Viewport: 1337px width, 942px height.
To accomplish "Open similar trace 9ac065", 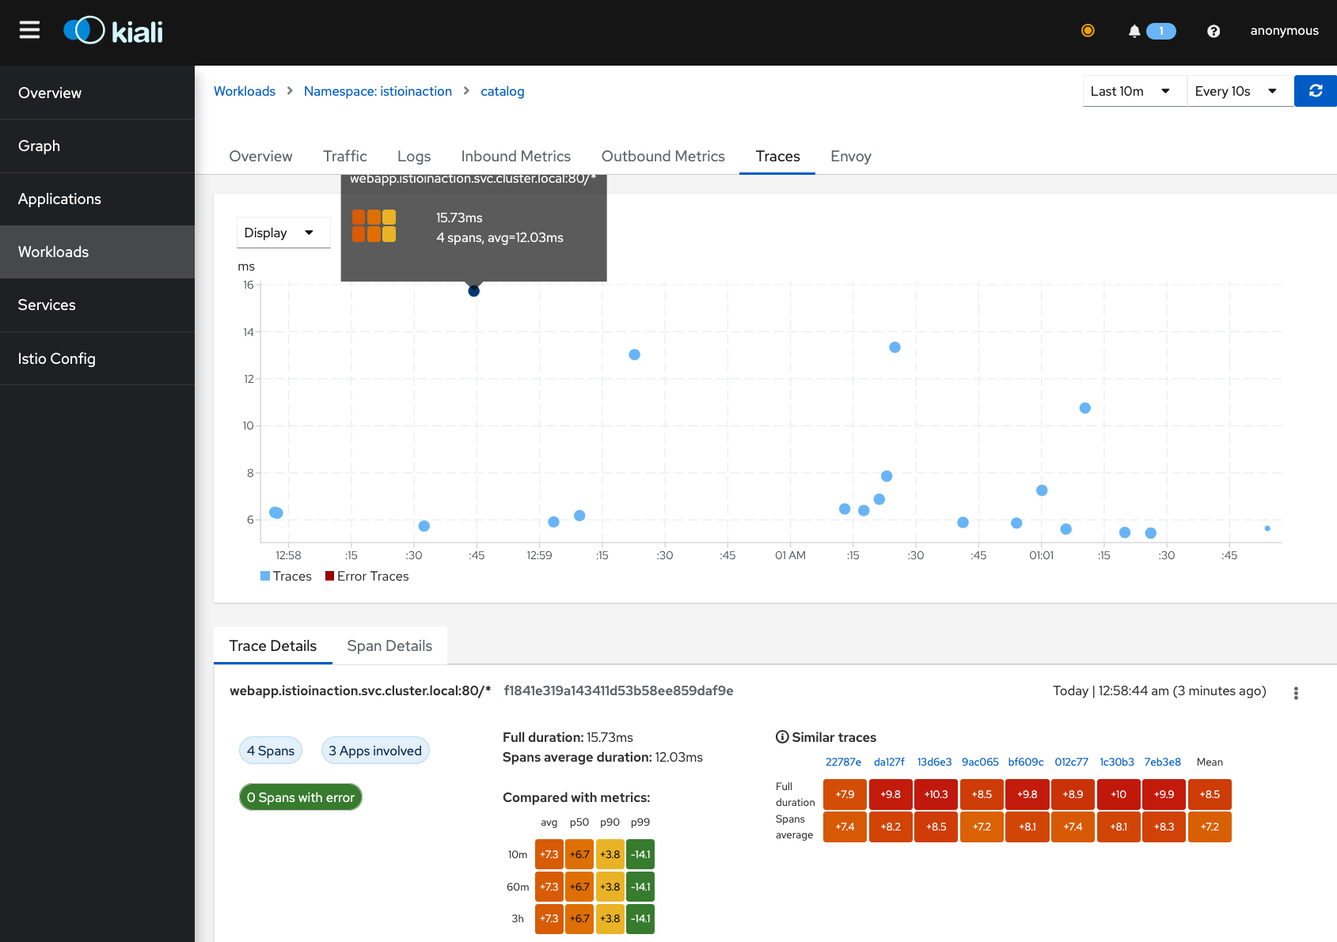I will 980,762.
